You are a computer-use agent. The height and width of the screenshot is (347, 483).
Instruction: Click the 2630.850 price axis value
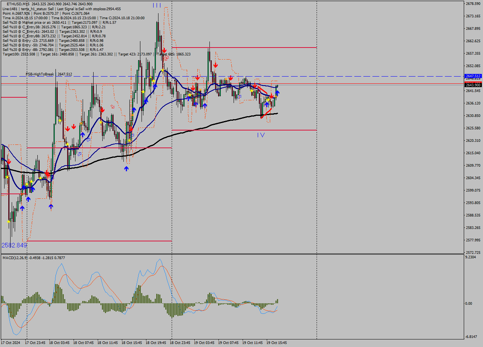473,116
